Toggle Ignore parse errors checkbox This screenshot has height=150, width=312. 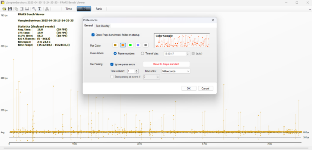(x=112, y=64)
